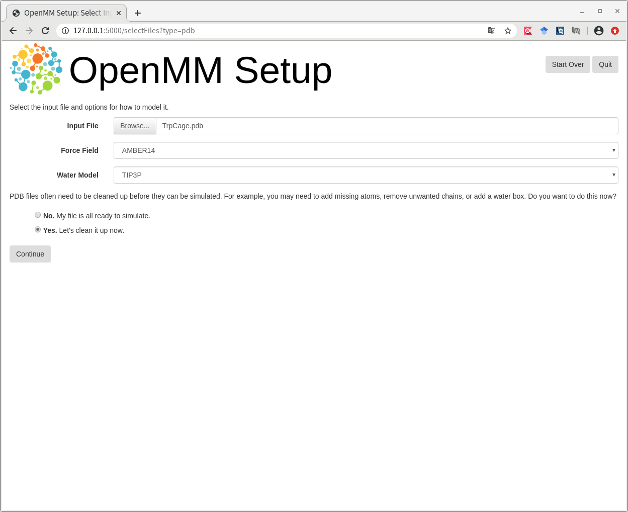The height and width of the screenshot is (512, 628).
Task: Expand the Water Model dropdown
Action: coord(366,175)
